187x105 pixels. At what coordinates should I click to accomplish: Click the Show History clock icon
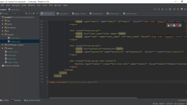[x=181, y=9]
